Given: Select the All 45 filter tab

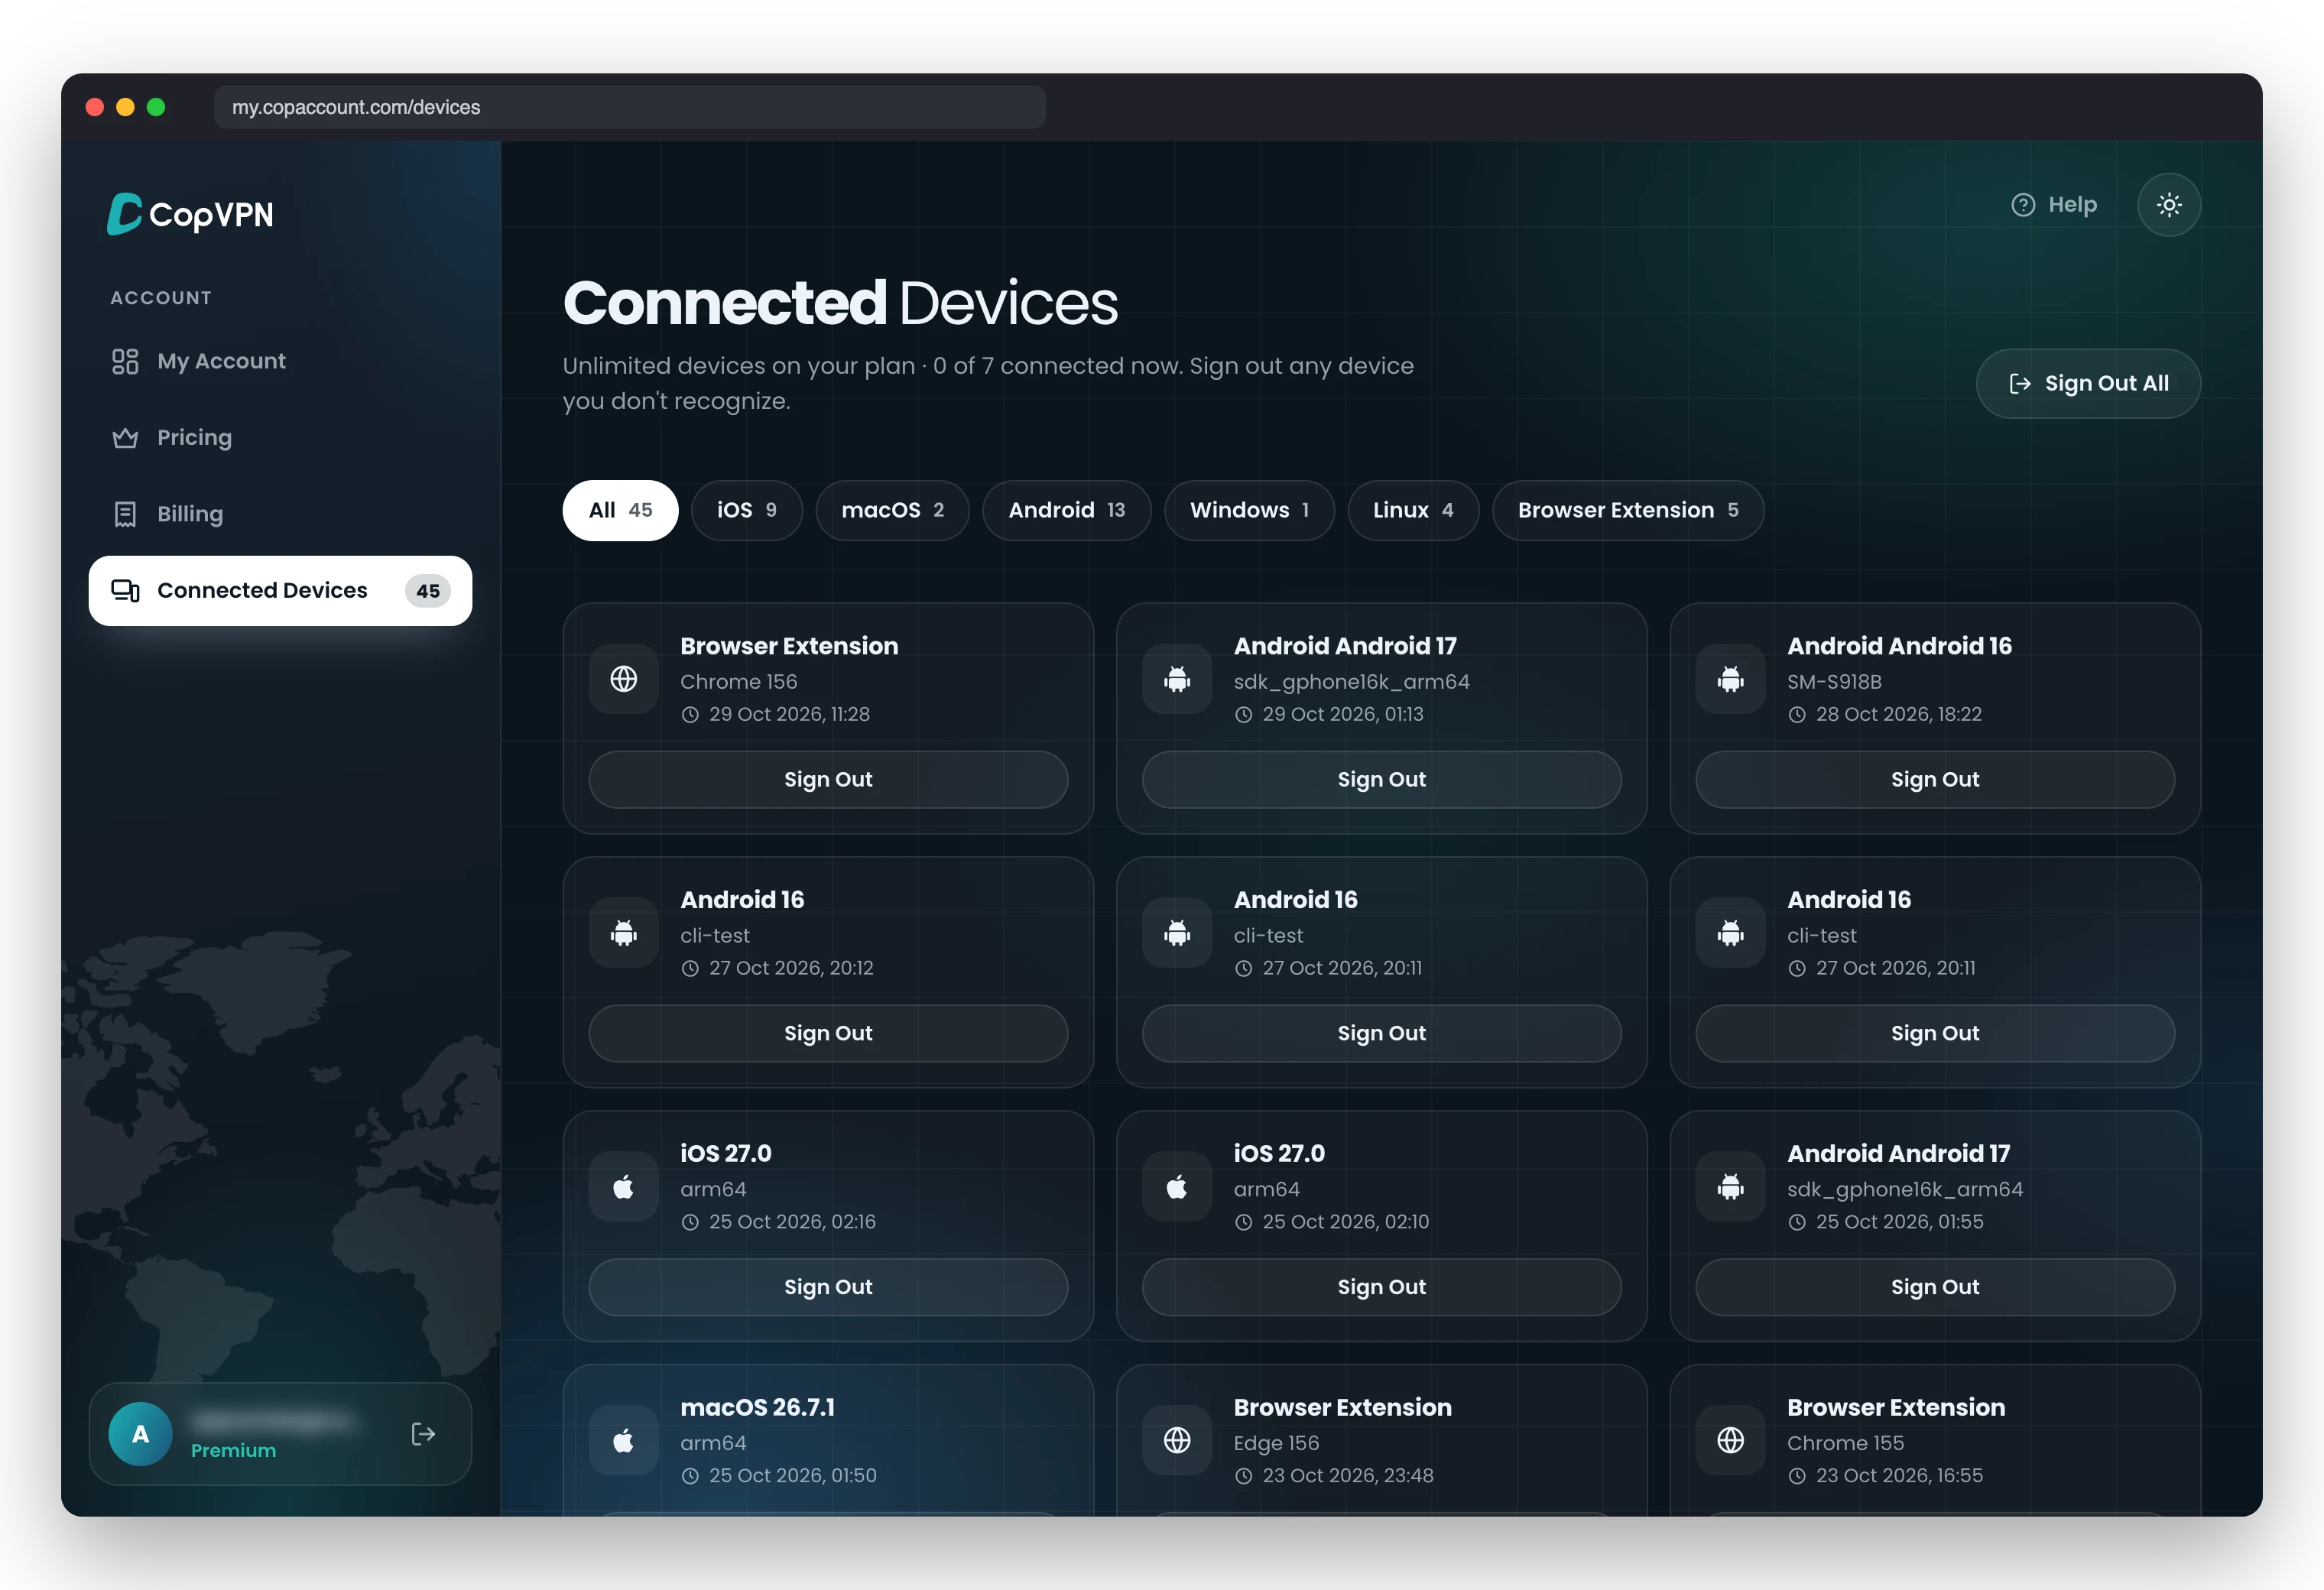Looking at the screenshot, I should click(x=620, y=510).
